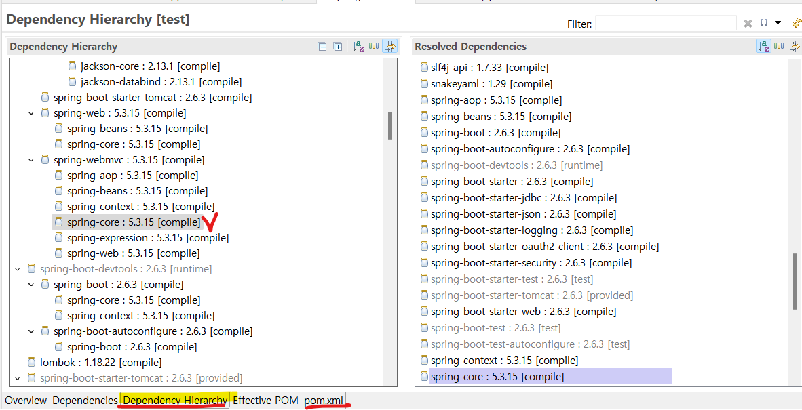Select spring-boot : 2.6.3 under spring-boot-autoconfigure

[x=132, y=347]
